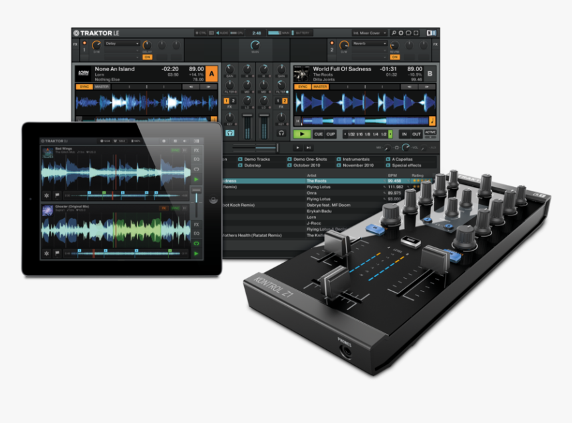Nudge Deck A tempo bend forward arrow
This screenshot has height=423, width=572.
click(x=209, y=86)
